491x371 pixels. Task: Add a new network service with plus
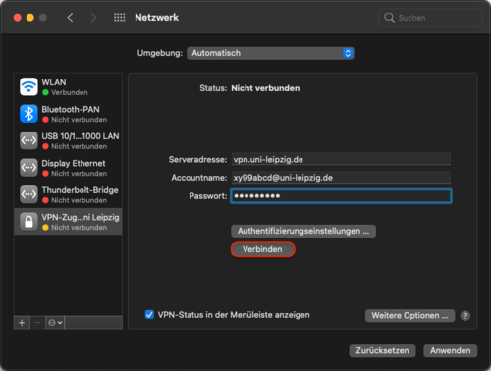(22, 323)
